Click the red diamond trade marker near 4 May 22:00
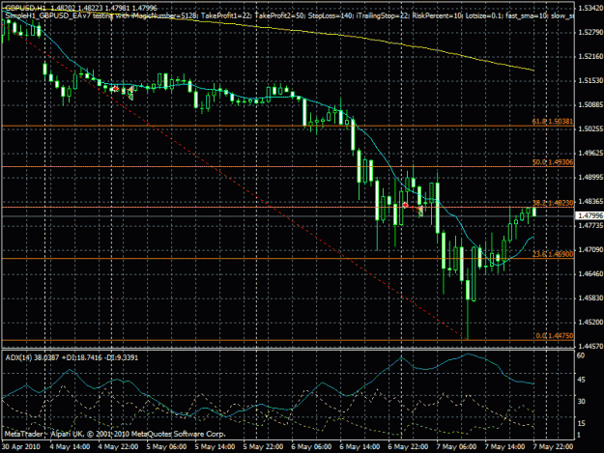The width and height of the screenshot is (604, 453). click(115, 89)
